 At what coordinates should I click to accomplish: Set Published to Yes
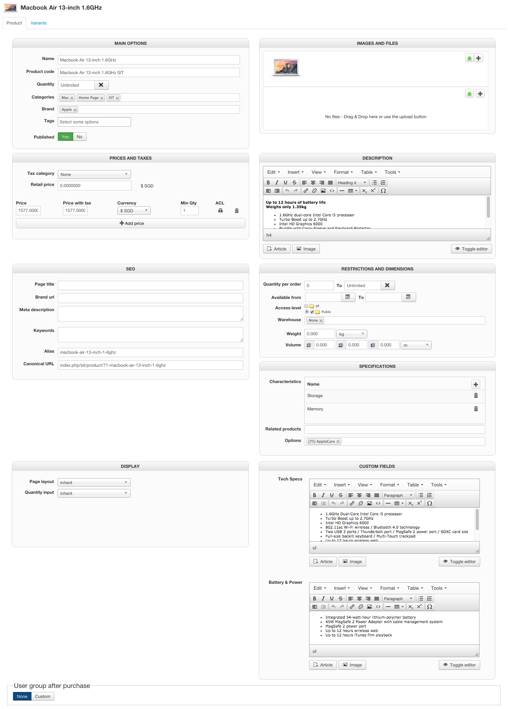point(65,137)
